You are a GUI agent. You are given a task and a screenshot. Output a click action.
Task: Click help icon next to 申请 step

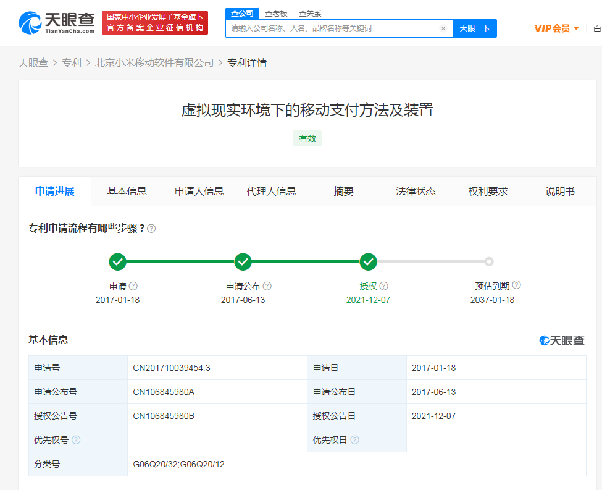(133, 286)
